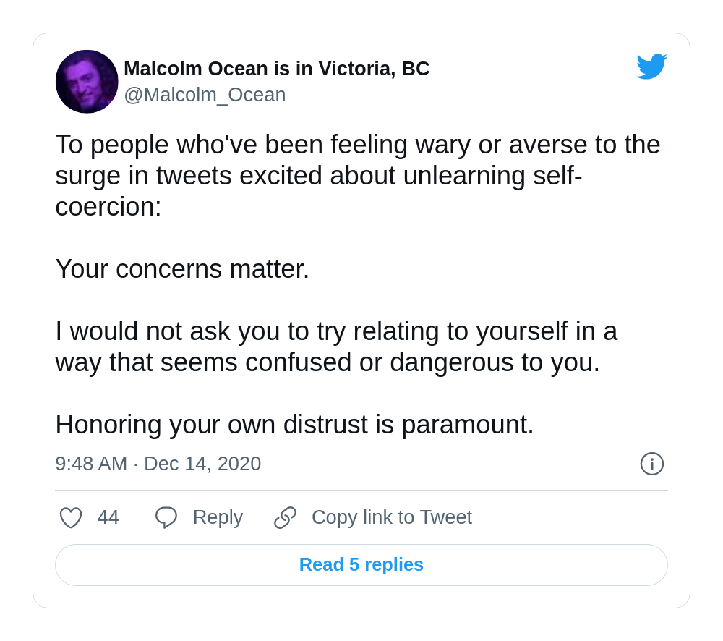Click the Copy link to Tweet text

click(x=392, y=517)
